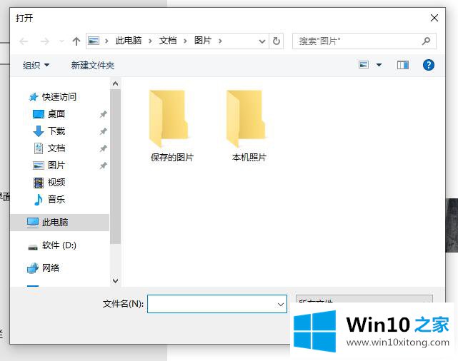Click the magnifier search icon

click(426, 41)
